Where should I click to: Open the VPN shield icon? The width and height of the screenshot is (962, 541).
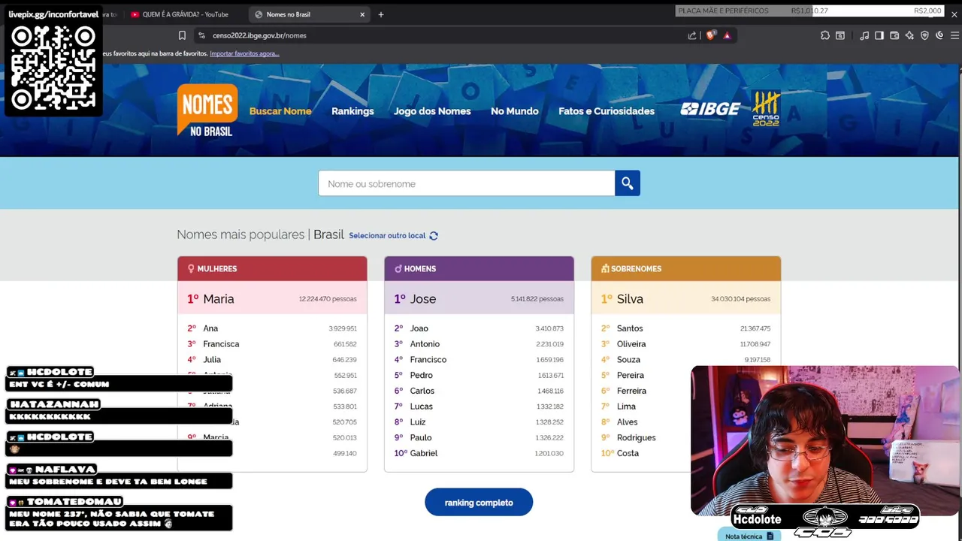point(924,35)
